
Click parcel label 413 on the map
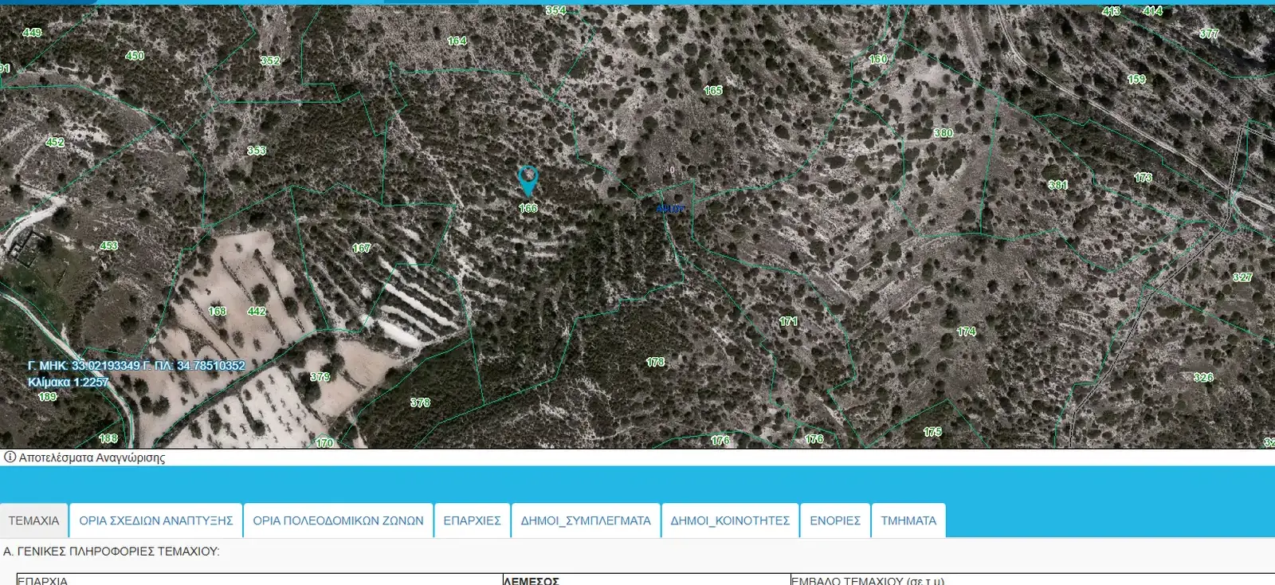1112,11
